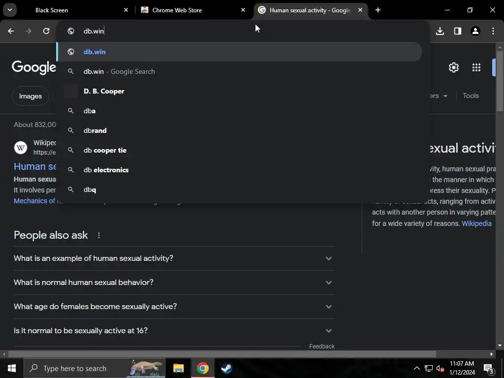
Task: Expand 'Is it normal to be sexually active at 16?'
Action: click(174, 330)
